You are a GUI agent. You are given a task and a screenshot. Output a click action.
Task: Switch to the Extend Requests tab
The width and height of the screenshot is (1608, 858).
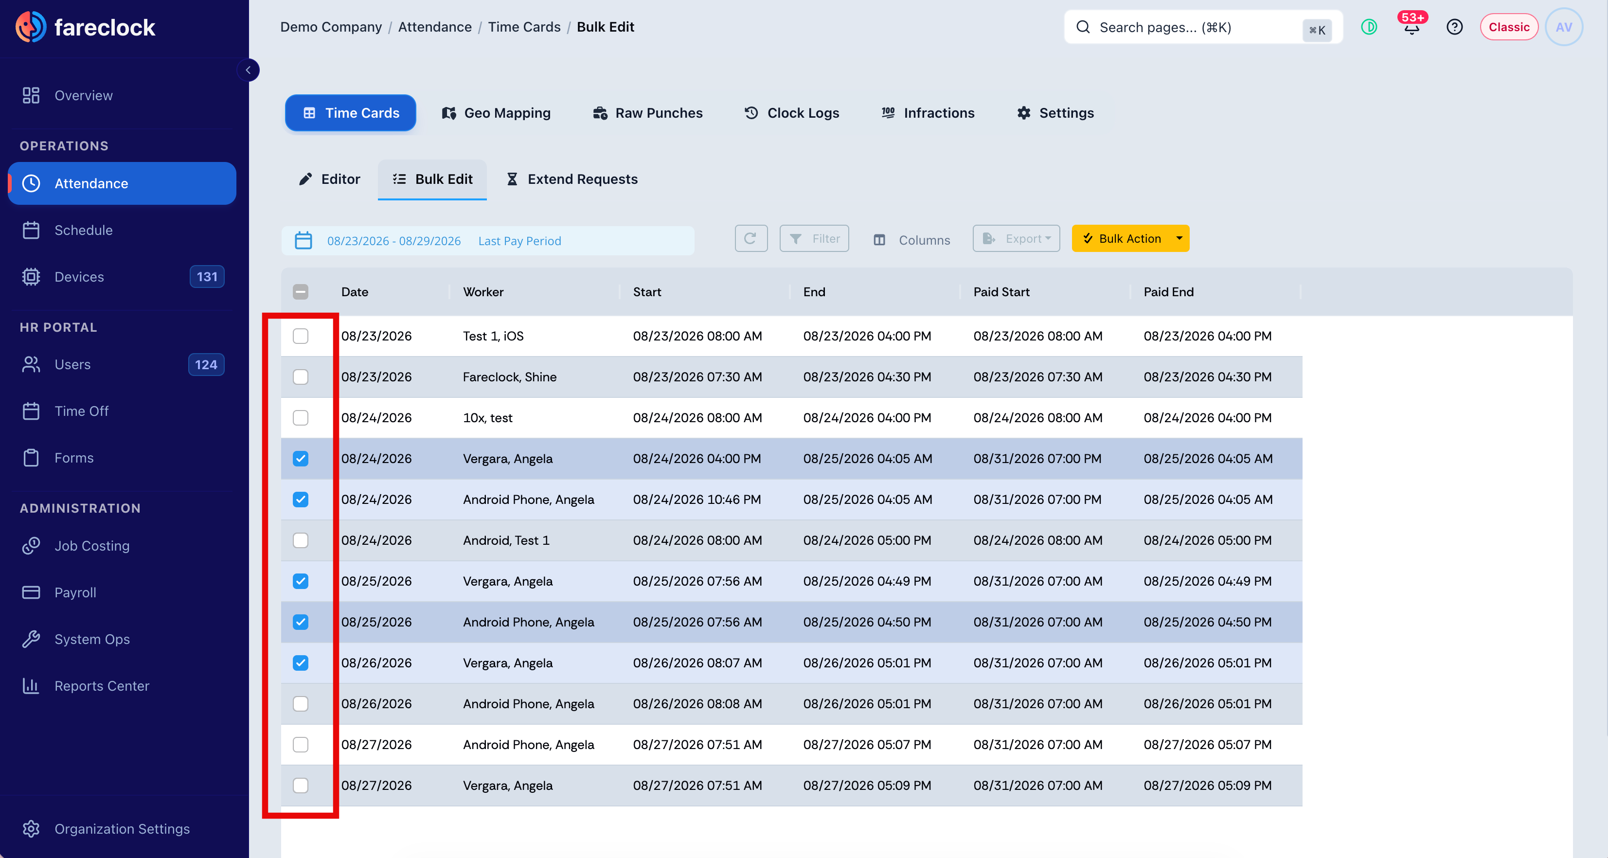[572, 179]
